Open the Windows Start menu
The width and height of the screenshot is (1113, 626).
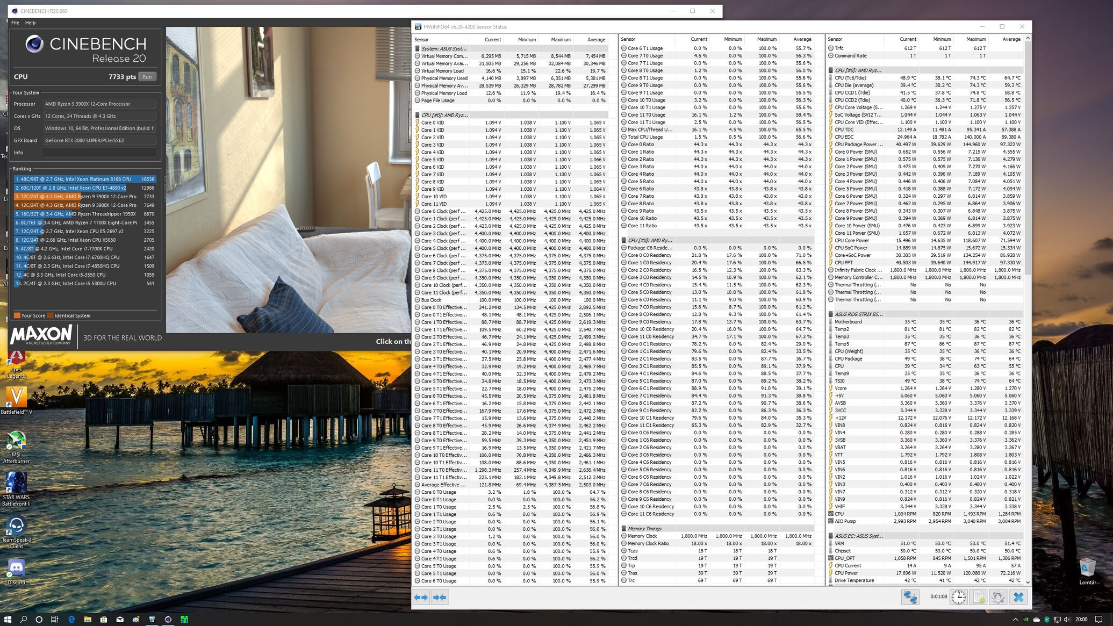[x=8, y=619]
